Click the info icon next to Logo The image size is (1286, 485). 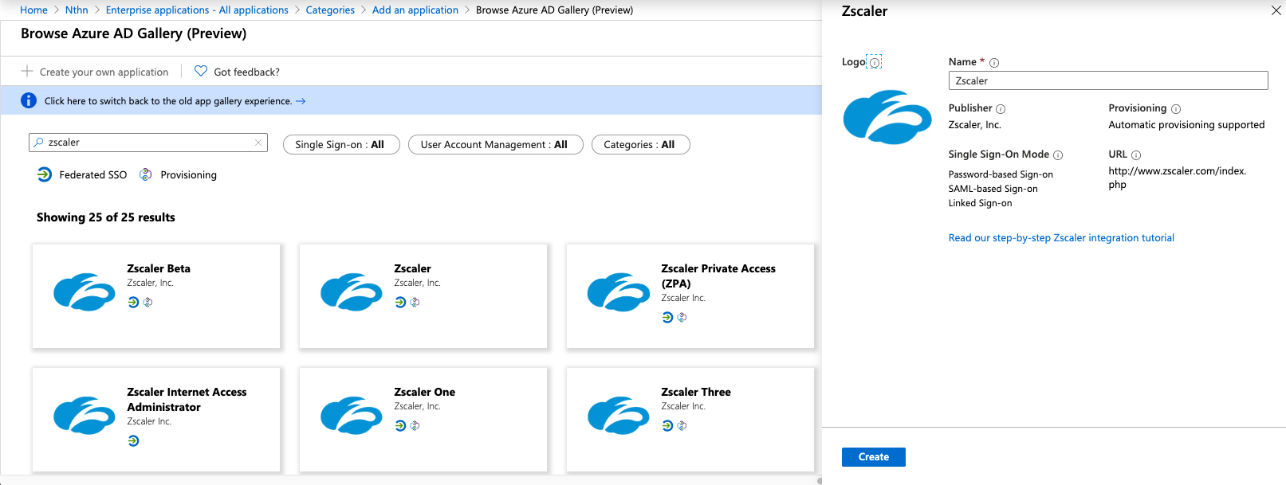(x=875, y=63)
